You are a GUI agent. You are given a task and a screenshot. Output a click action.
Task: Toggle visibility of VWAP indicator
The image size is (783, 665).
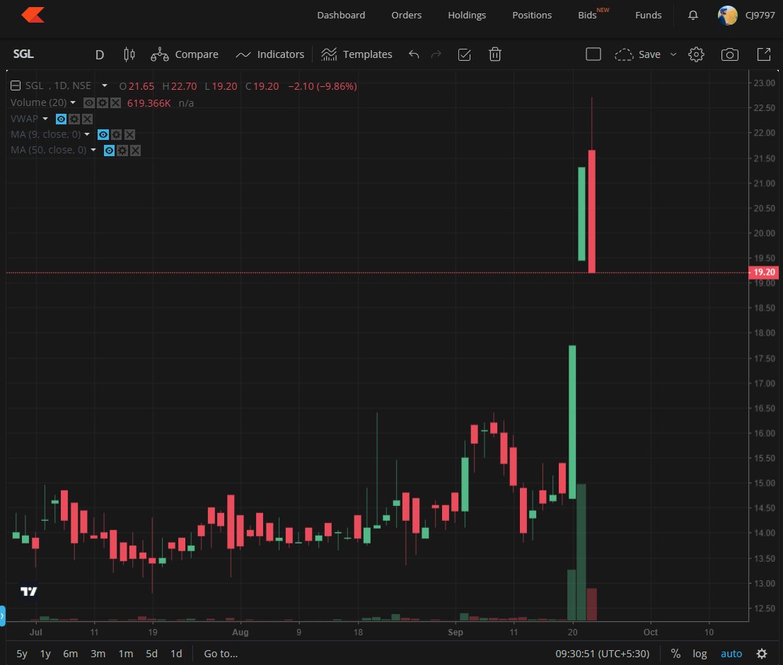[x=61, y=119]
